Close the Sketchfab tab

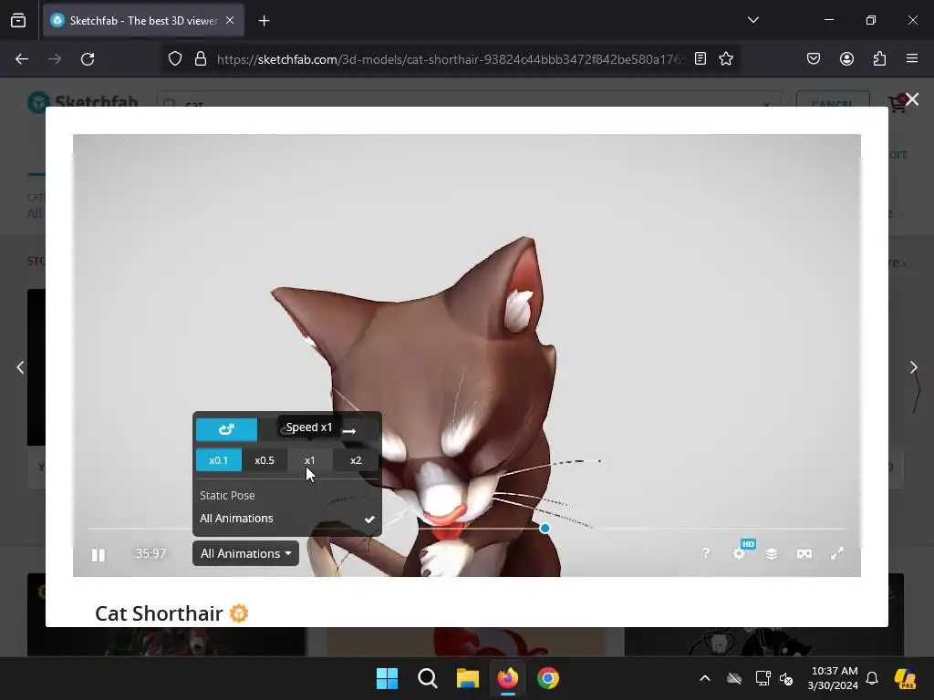point(230,20)
